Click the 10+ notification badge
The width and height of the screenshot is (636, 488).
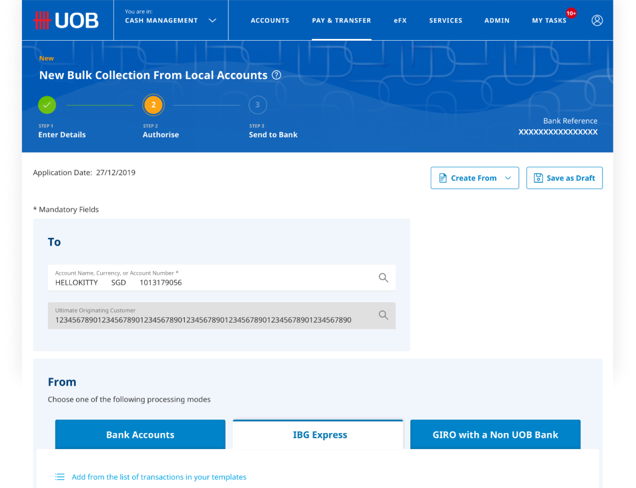[571, 13]
